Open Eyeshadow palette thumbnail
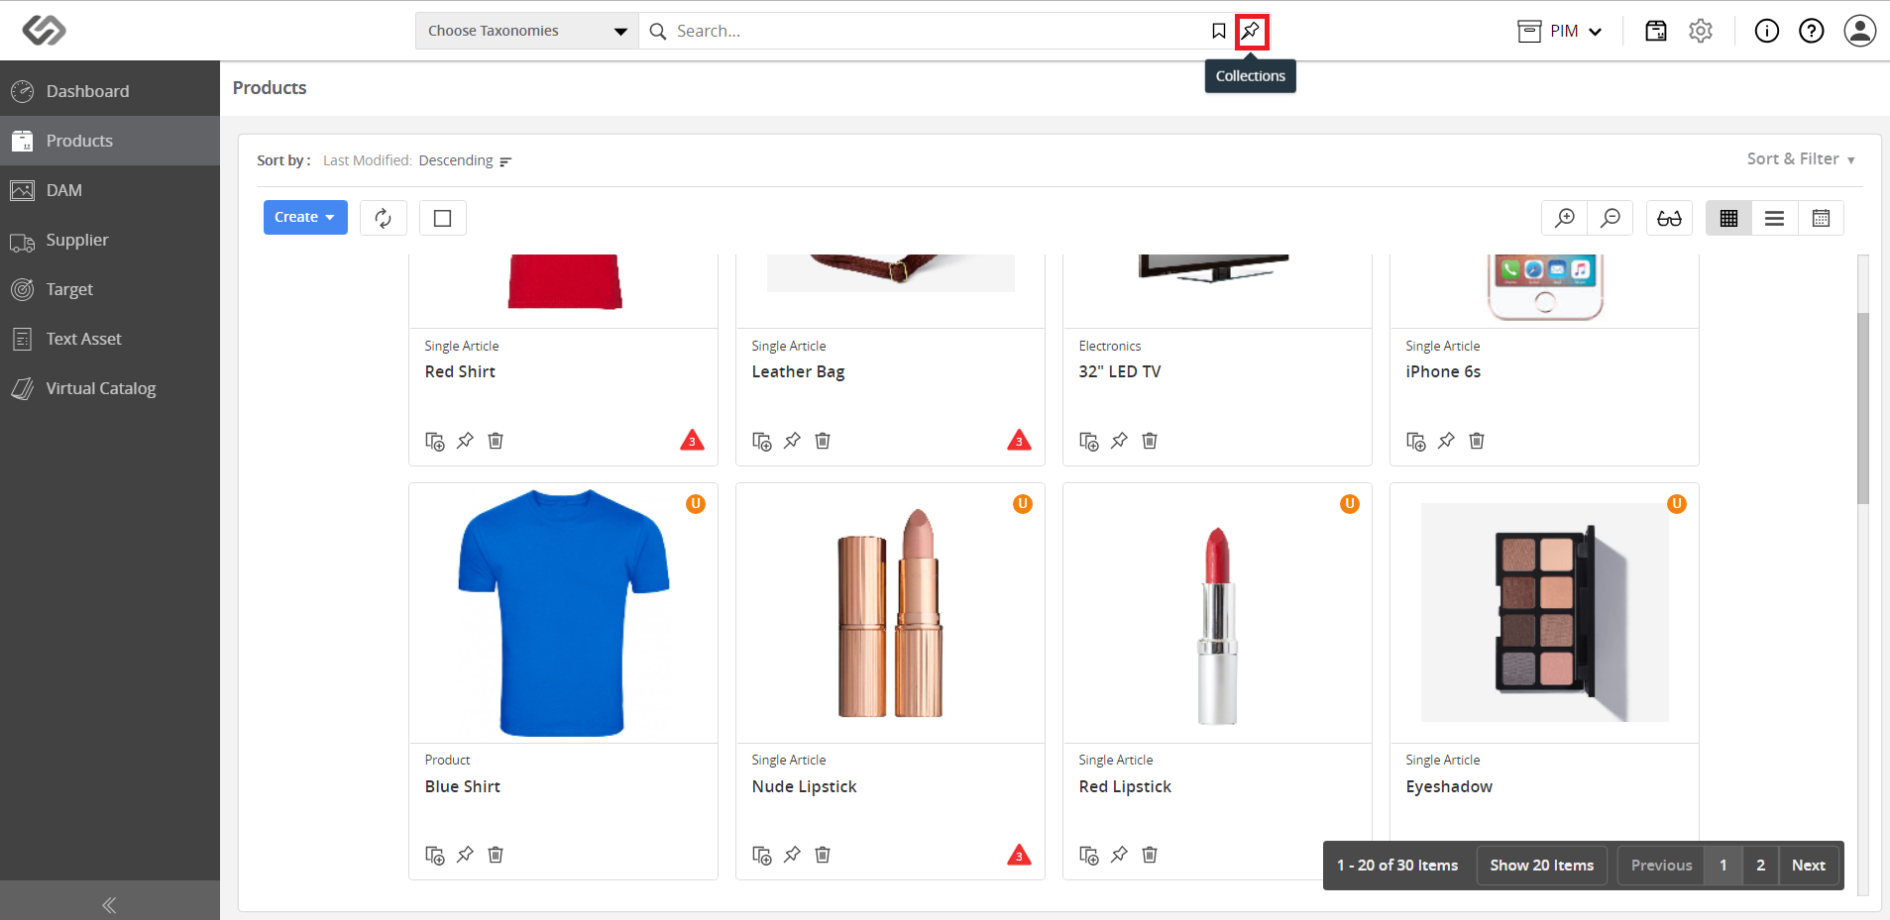The width and height of the screenshot is (1890, 920). (x=1544, y=612)
